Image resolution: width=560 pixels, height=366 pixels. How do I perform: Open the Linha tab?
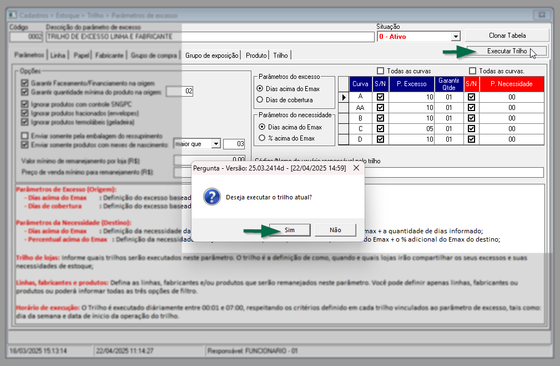(x=58, y=56)
